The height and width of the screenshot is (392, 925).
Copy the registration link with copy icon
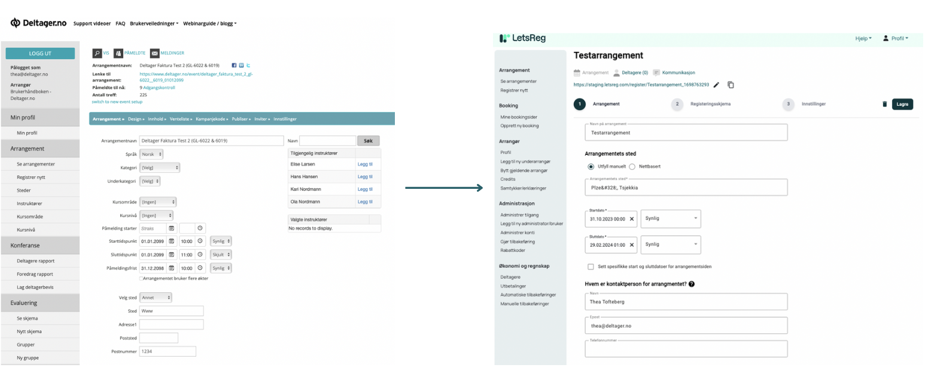[x=731, y=85]
